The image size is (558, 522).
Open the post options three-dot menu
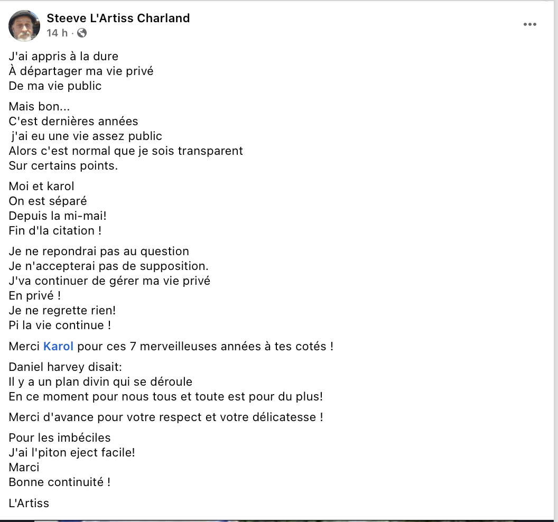coord(529,24)
